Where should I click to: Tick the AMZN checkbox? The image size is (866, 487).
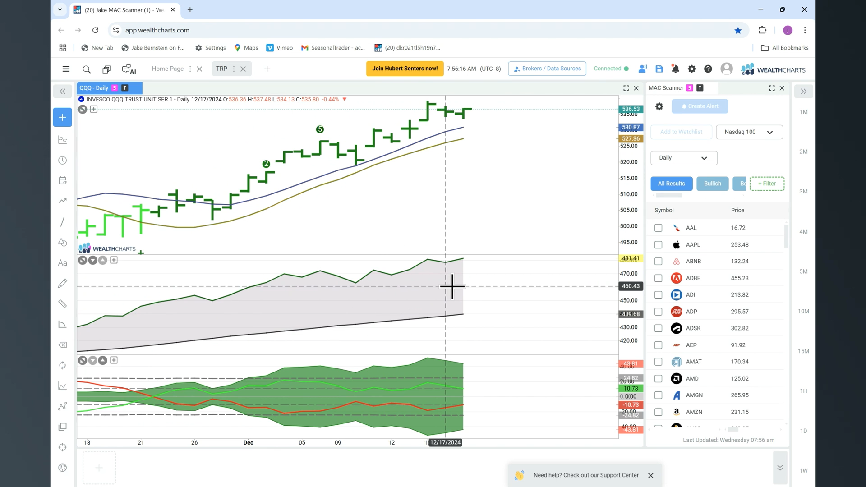(659, 412)
